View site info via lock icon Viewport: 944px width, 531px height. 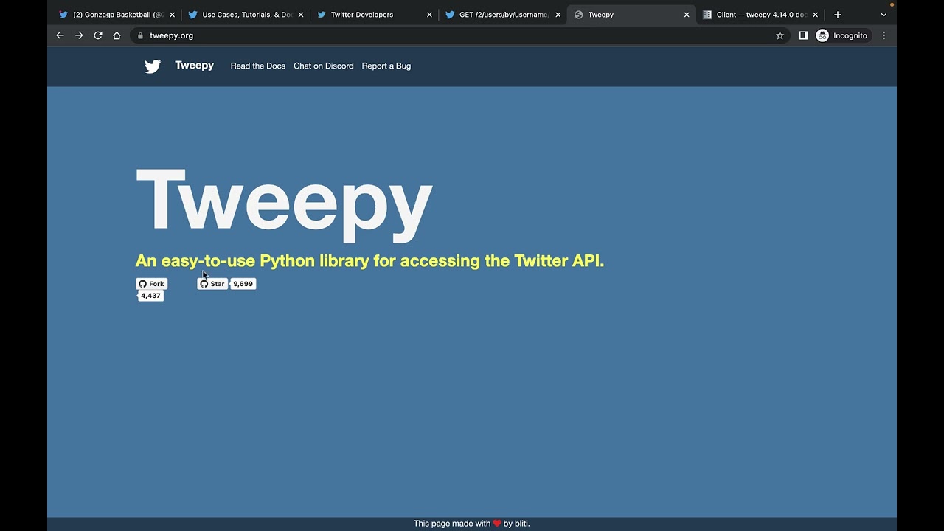(140, 35)
